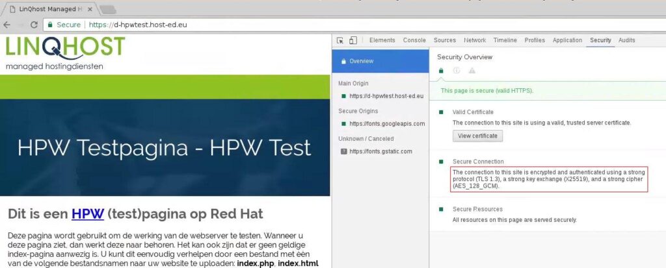The image size is (666, 268).
Task: Filter by info circle icon in Security Overview
Action: [x=457, y=70]
